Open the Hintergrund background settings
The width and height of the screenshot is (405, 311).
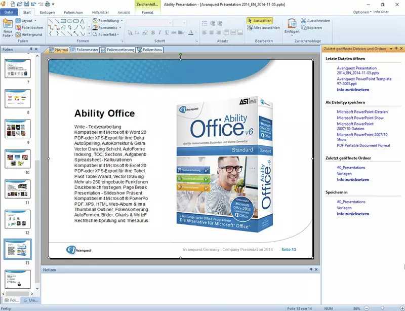click(x=30, y=34)
